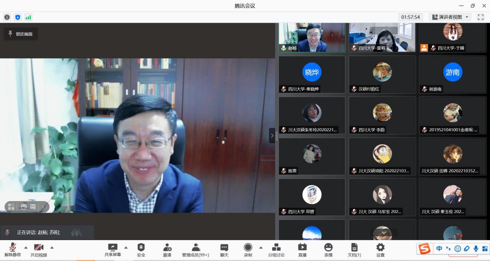
Task: Check the network signal indicator top left
Action: (27, 17)
